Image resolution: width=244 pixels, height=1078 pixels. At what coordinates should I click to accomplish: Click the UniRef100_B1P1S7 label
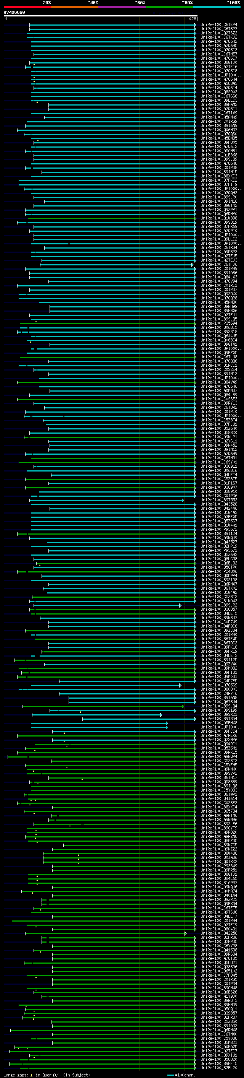tap(218, 483)
